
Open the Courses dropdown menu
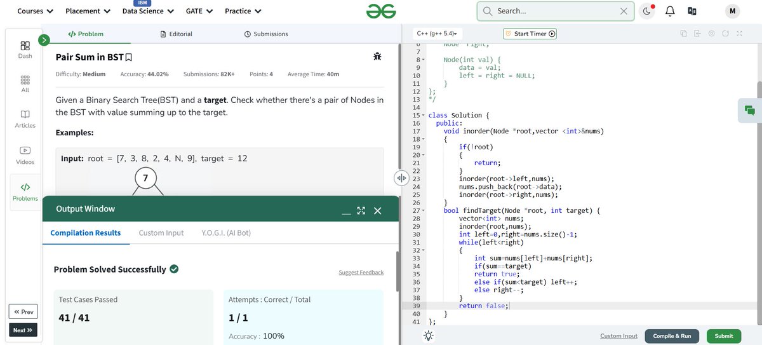36,11
